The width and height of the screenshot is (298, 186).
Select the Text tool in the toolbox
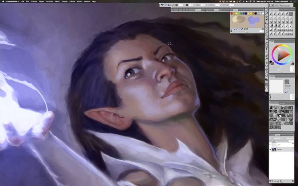[267, 49]
